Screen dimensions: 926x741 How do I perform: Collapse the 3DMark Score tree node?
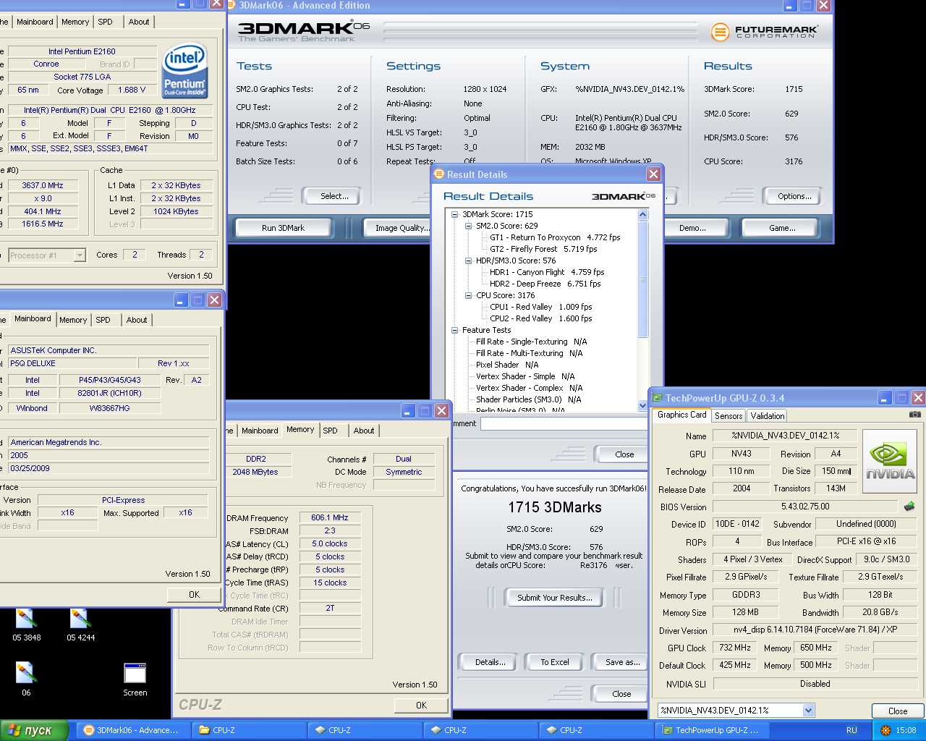coord(455,214)
